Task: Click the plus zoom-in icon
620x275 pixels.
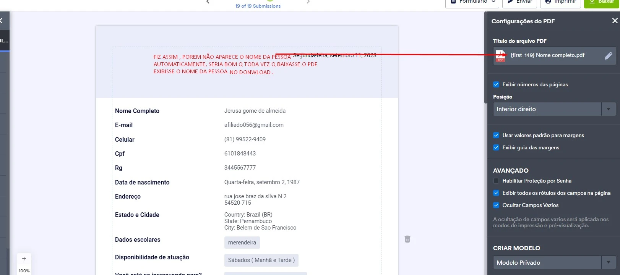Action: pyautogui.click(x=24, y=259)
